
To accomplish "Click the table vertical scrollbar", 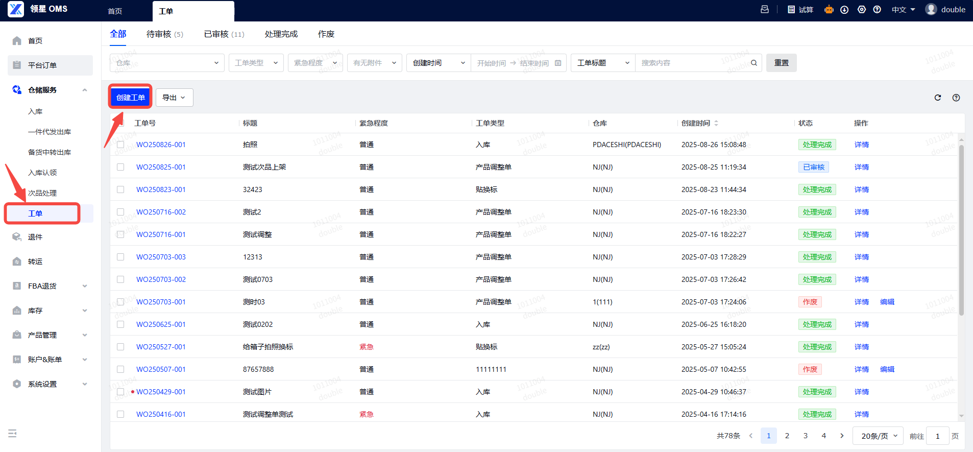I will point(961,230).
